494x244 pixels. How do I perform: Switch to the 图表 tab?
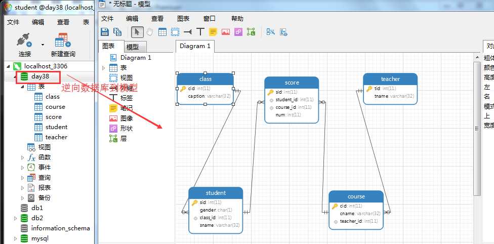click(x=110, y=46)
